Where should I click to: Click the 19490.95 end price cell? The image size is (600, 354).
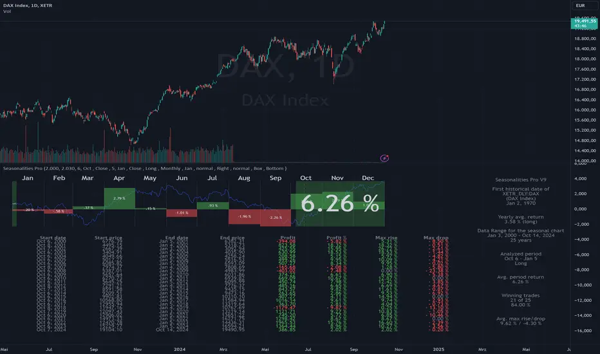tap(233, 330)
